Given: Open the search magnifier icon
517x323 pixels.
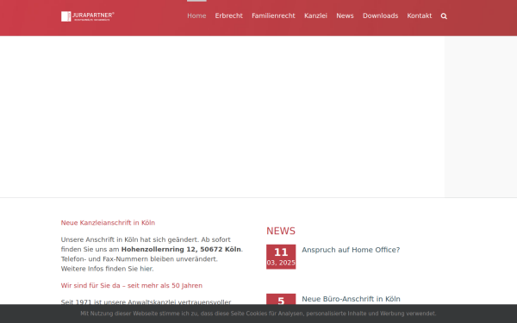Looking at the screenshot, I should 444,16.
